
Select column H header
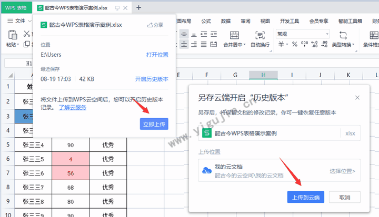(263, 75)
